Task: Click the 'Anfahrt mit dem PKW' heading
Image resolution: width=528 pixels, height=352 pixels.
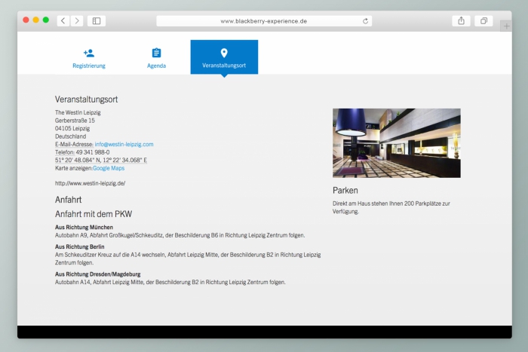Action: (94, 214)
